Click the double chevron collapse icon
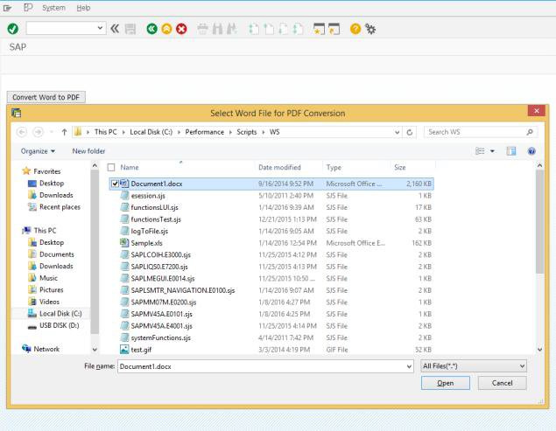This screenshot has height=431, width=556. [x=115, y=29]
